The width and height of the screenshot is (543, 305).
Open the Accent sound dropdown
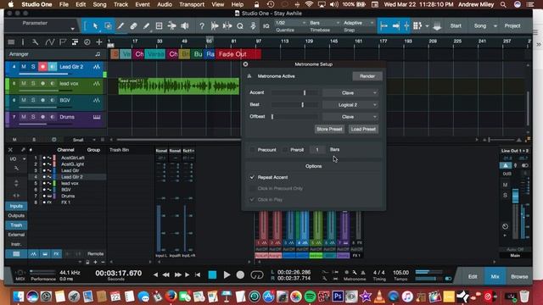pos(350,92)
